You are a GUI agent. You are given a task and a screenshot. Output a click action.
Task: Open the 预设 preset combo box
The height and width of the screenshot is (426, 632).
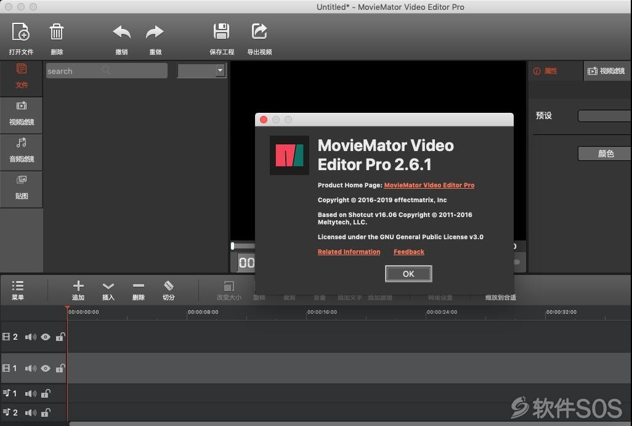point(605,116)
